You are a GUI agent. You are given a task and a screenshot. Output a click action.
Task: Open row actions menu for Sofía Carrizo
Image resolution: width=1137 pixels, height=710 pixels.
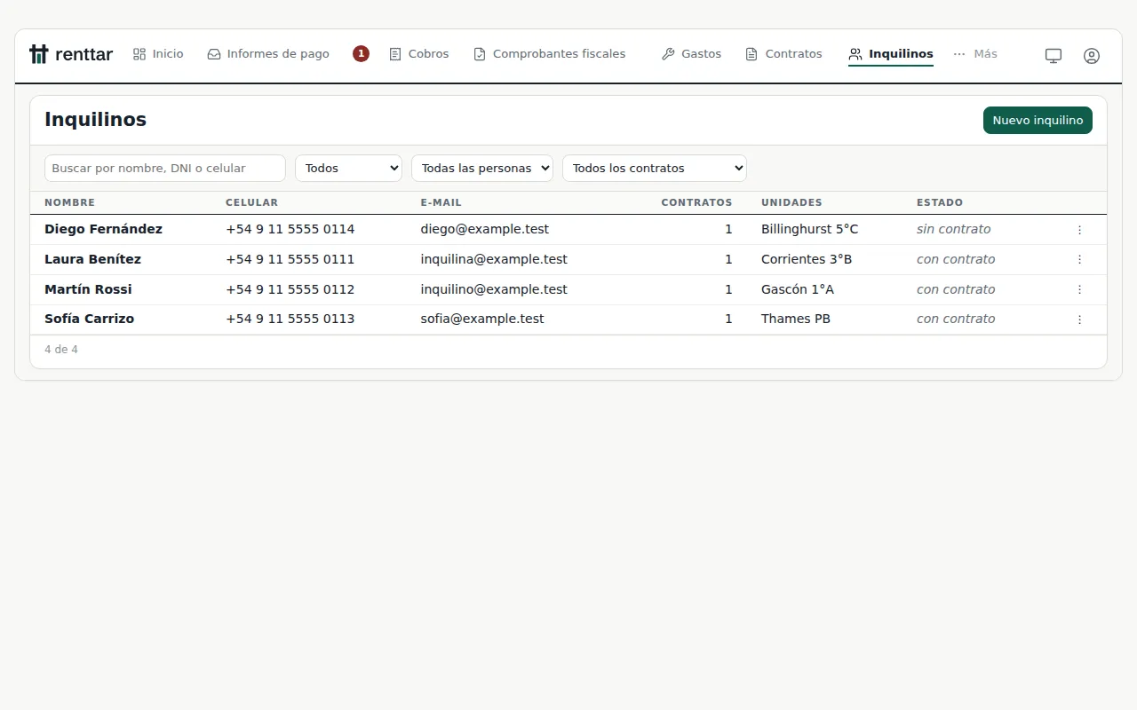(1079, 319)
